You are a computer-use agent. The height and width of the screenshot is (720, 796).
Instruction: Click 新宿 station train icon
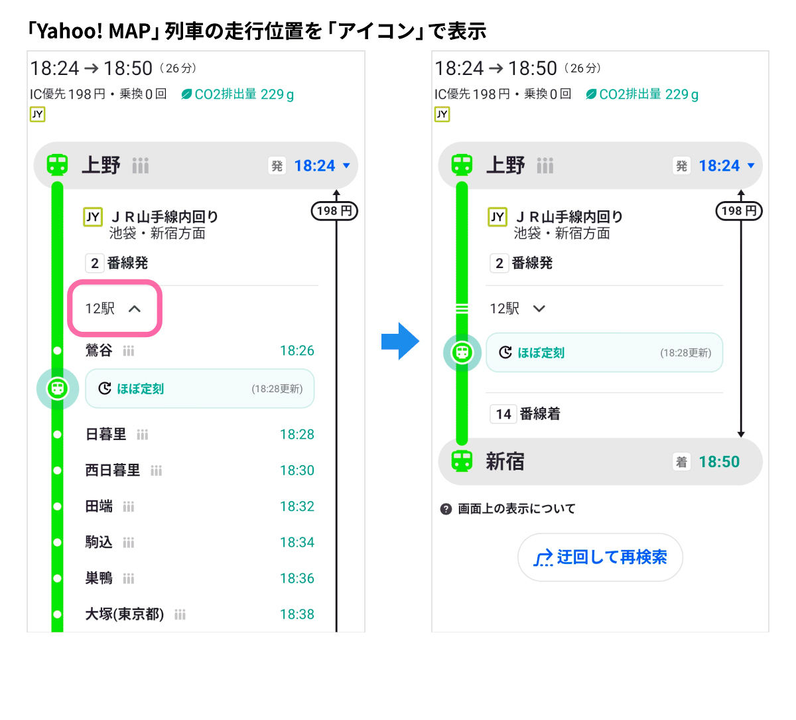(x=462, y=461)
